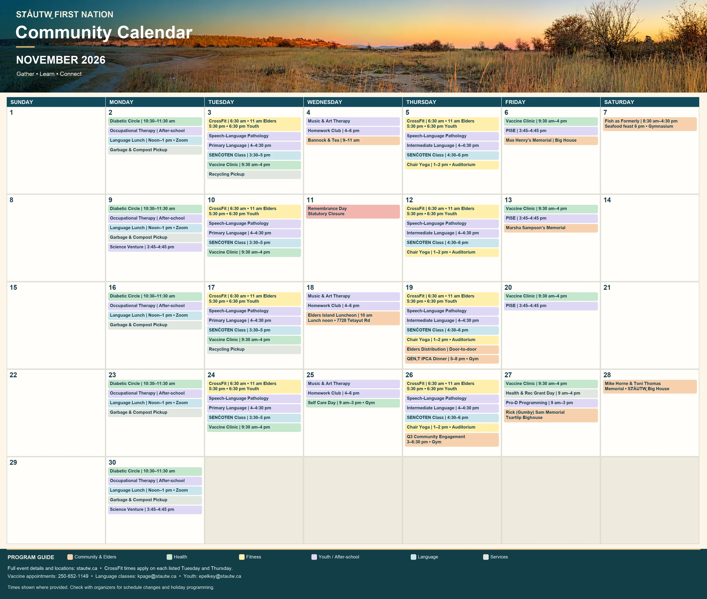707x599 pixels.
Task: Select Homework Club event on Wednesday 4
Action: tap(353, 131)
